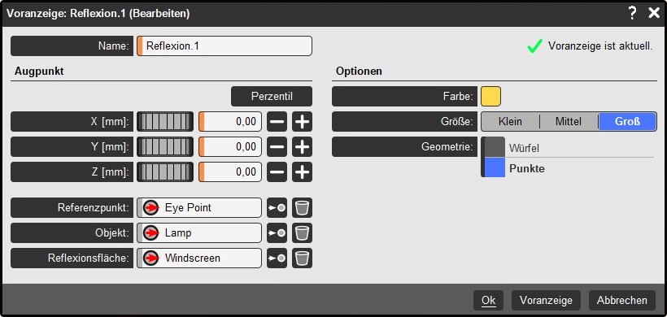Click the Voranzeige button
The width and height of the screenshot is (667, 317).
point(546,301)
